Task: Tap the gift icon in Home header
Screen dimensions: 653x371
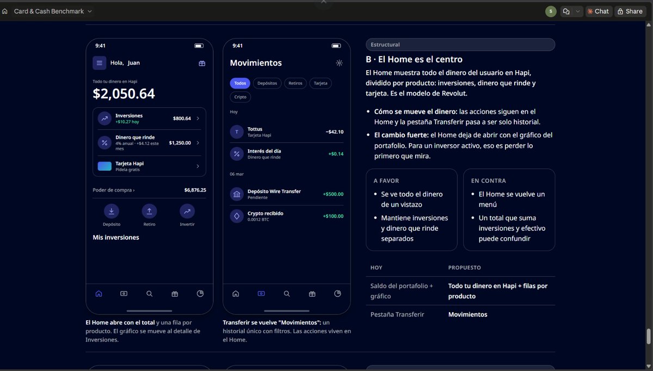Action: point(202,63)
